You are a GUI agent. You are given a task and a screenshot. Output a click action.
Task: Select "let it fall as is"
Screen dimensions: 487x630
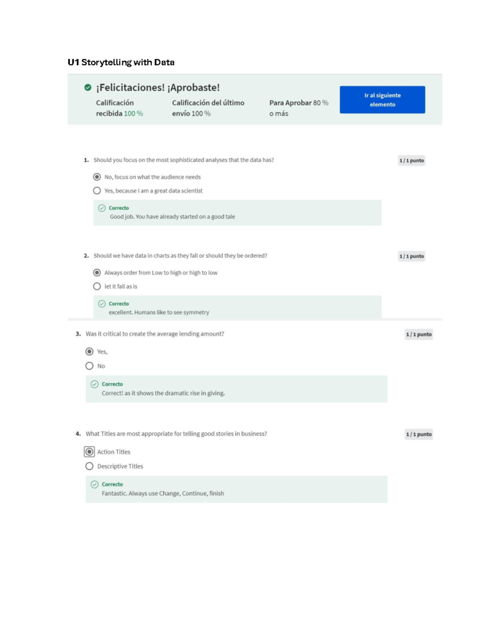pyautogui.click(x=97, y=286)
